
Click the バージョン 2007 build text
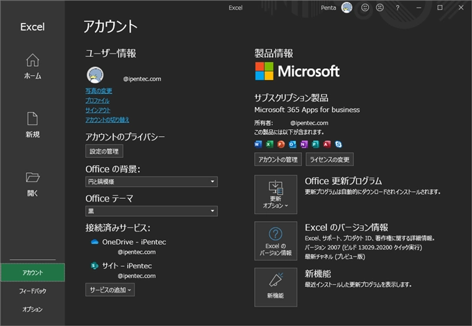click(x=363, y=247)
